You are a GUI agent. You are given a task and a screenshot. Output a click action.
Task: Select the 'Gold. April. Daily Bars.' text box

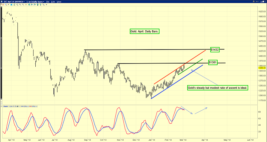(x=145, y=32)
